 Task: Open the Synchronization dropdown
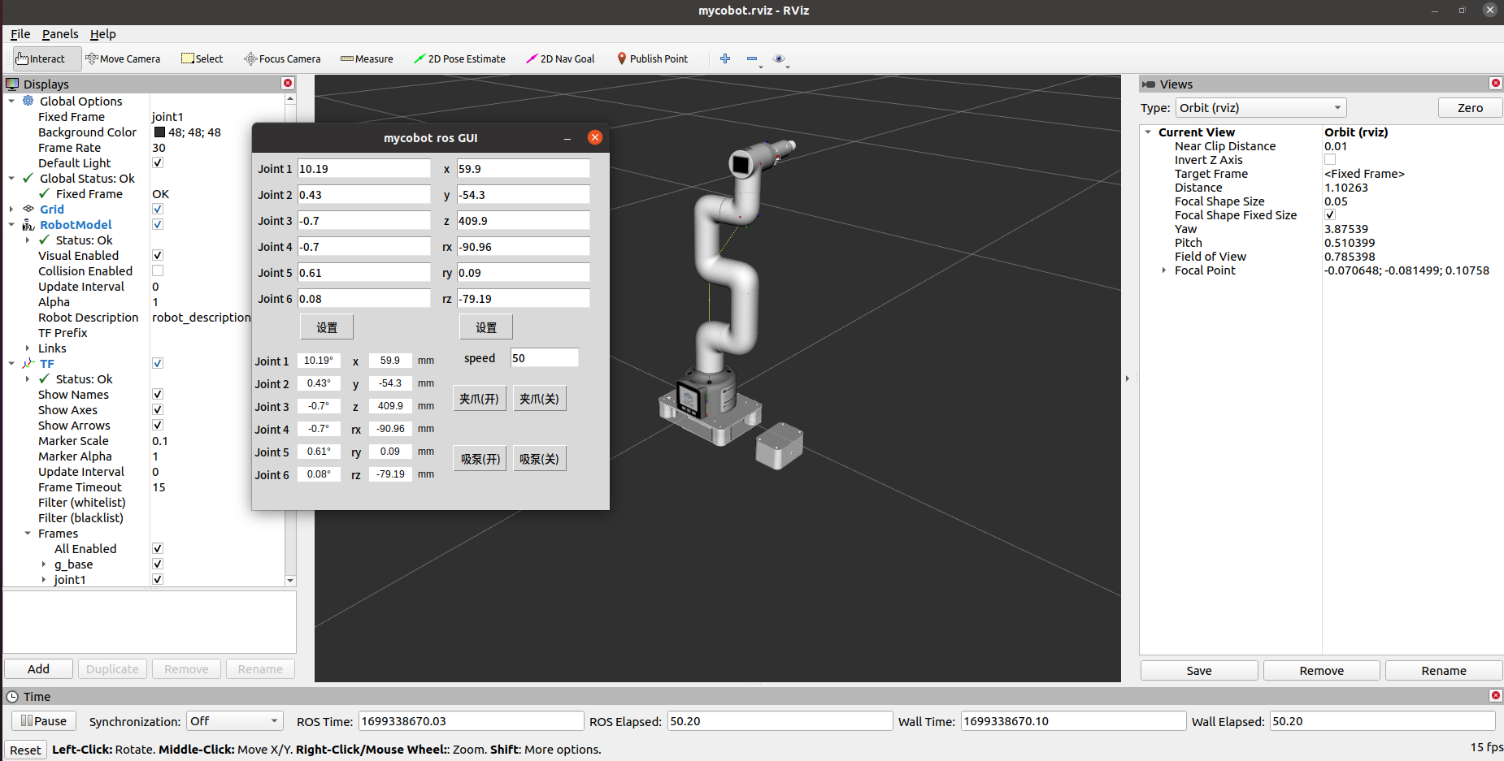tap(234, 720)
